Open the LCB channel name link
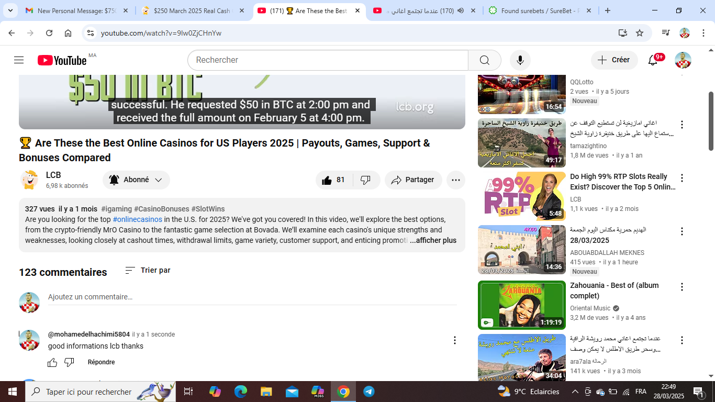Viewport: 715px width, 402px height. tap(53, 175)
